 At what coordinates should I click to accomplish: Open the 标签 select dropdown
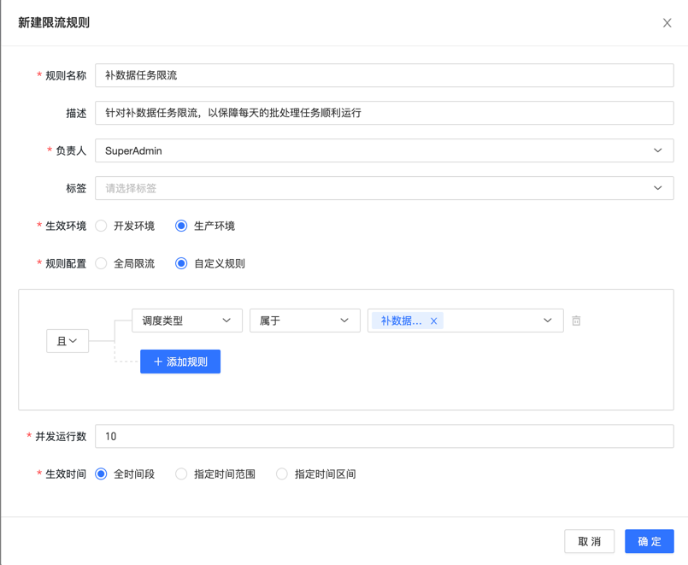[385, 188]
